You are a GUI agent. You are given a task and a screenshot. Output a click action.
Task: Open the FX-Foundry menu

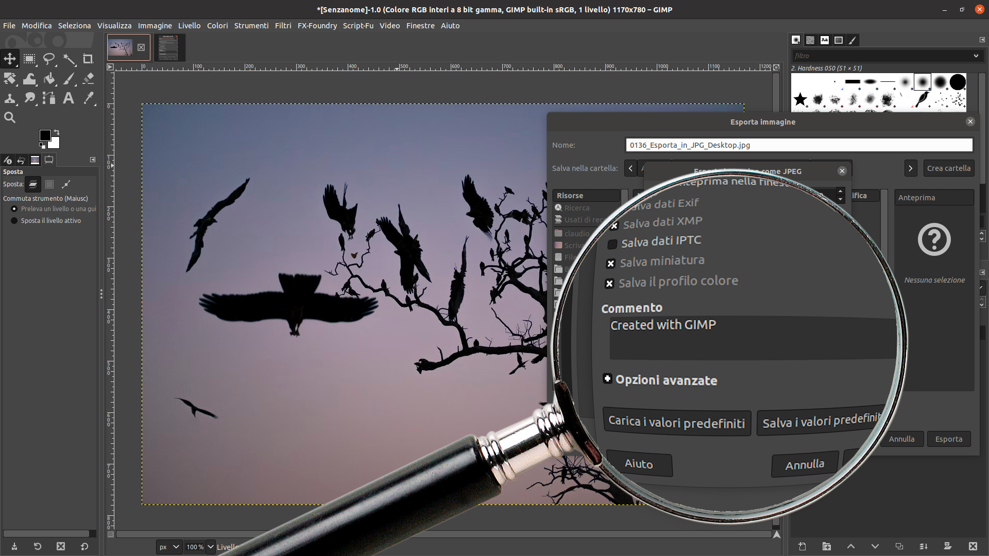(x=317, y=25)
